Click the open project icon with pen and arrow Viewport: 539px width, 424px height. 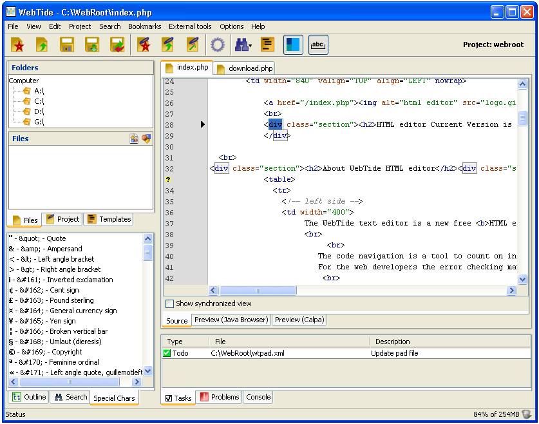(168, 44)
